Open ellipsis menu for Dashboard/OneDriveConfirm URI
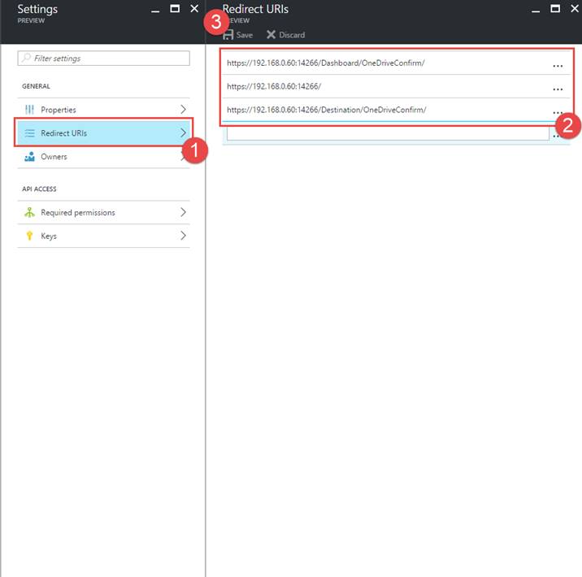Viewport: 582px width, 577px height. pos(558,64)
